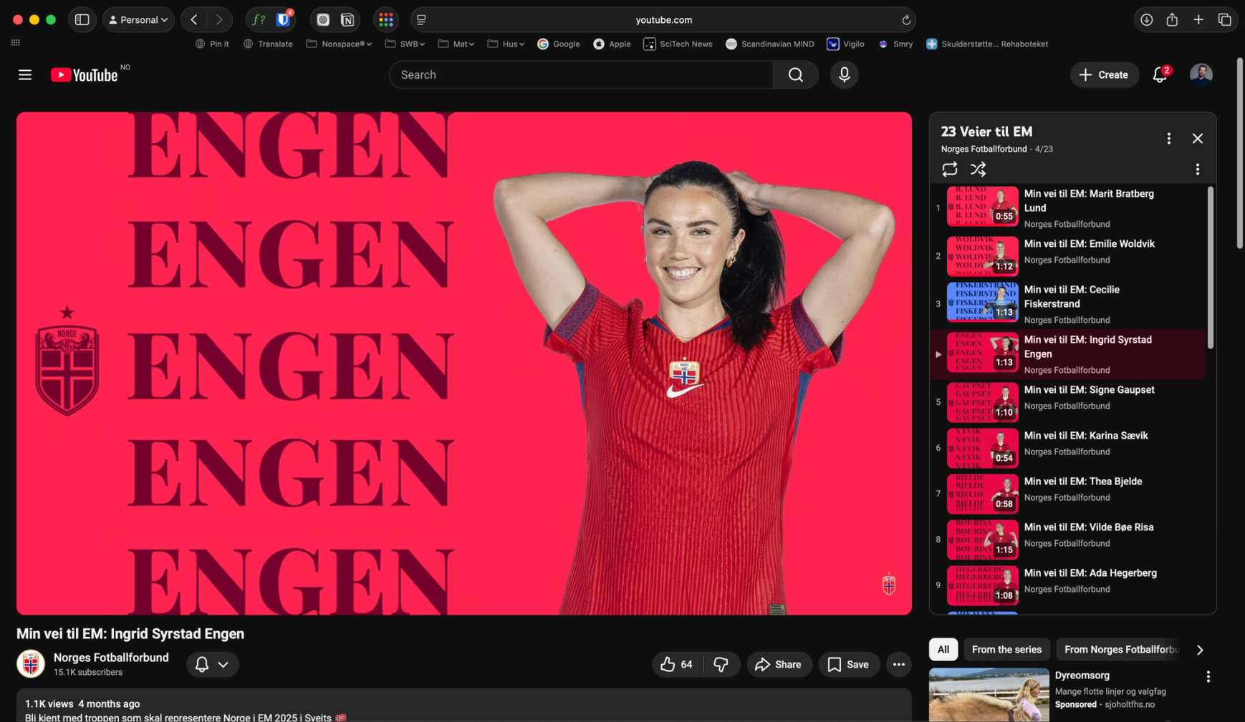Screen dimensions: 1245x722
Task: Reload the youtube.com page
Action: click(x=905, y=20)
